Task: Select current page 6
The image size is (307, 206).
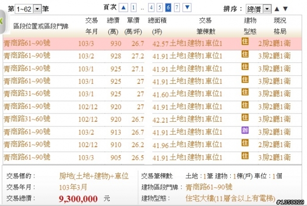Action: coord(168,8)
